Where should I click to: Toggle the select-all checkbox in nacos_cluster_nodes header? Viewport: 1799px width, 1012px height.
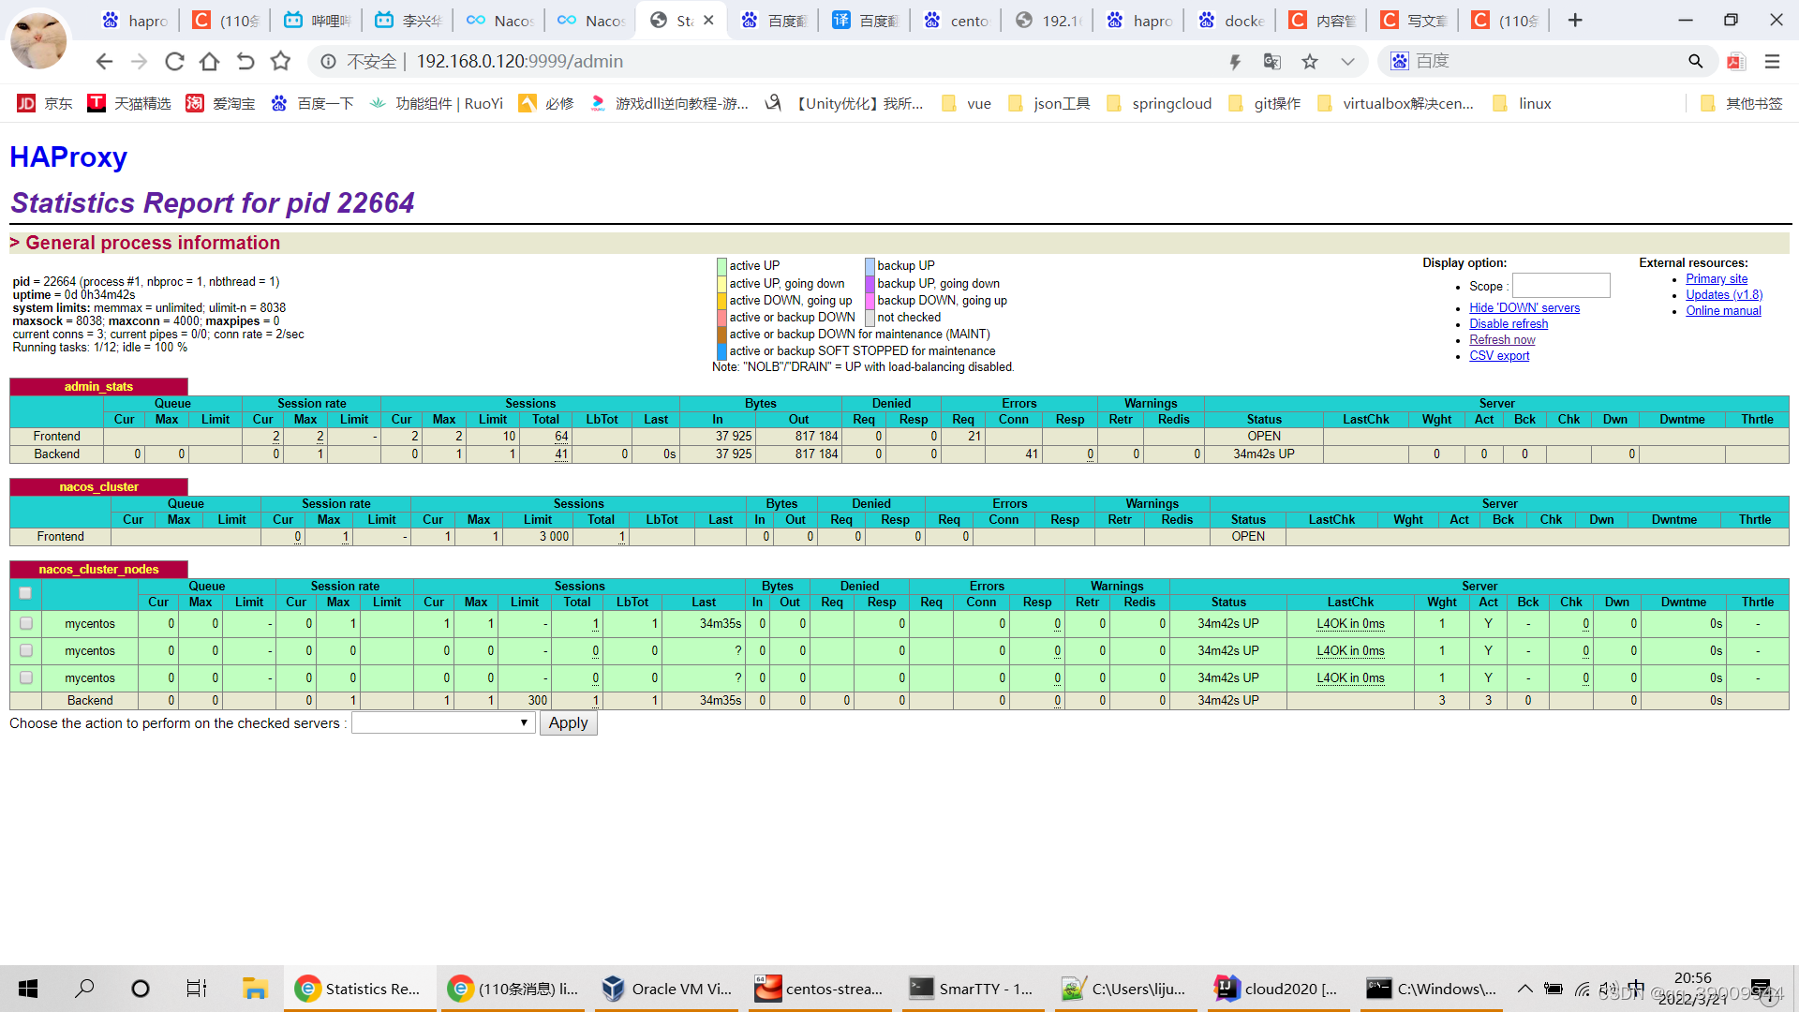tap(25, 593)
